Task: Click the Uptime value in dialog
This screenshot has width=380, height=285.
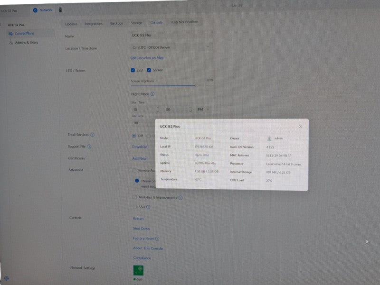Action: click(205, 163)
